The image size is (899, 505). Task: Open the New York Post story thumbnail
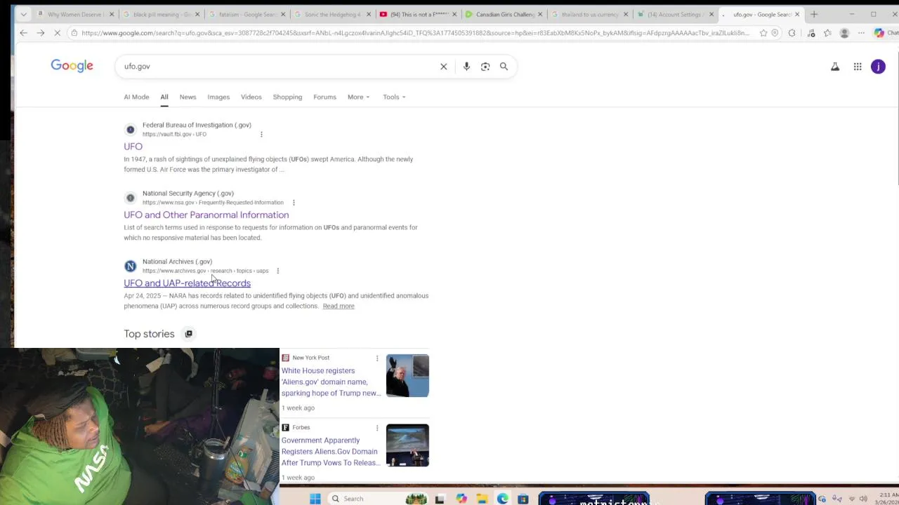407,376
